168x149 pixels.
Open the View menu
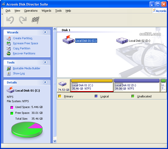[x=17, y=11]
